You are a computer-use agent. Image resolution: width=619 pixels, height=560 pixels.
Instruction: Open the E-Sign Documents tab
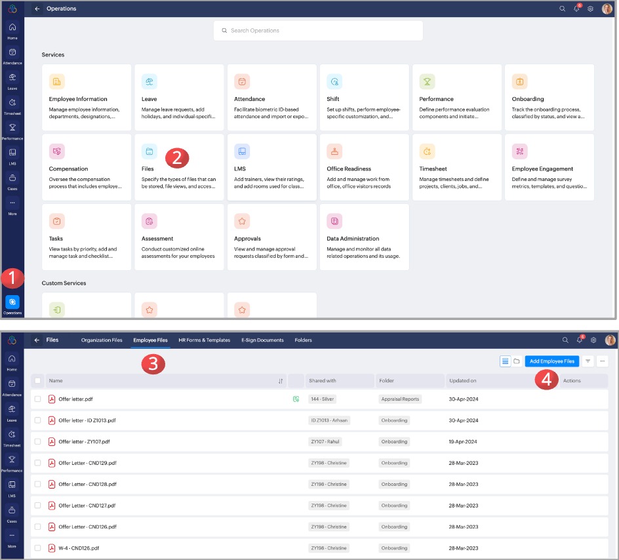pos(262,340)
